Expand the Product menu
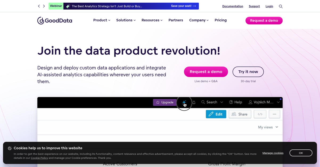Screen dimensions: 320x167 (x=102, y=20)
